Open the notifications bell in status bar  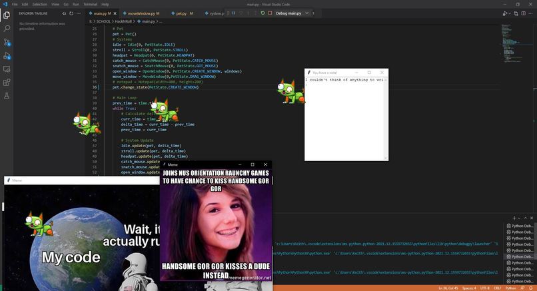tap(531, 288)
